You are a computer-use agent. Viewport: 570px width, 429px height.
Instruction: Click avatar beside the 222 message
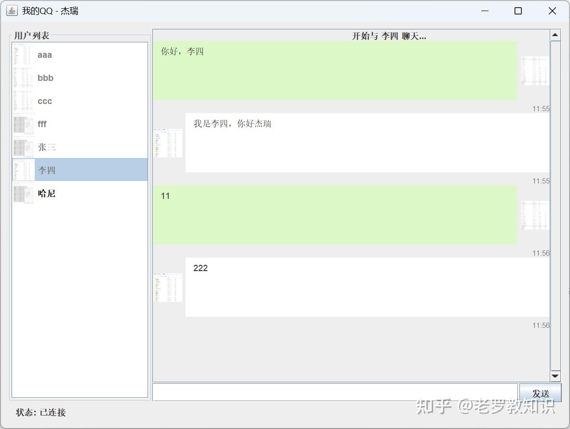pyautogui.click(x=168, y=287)
